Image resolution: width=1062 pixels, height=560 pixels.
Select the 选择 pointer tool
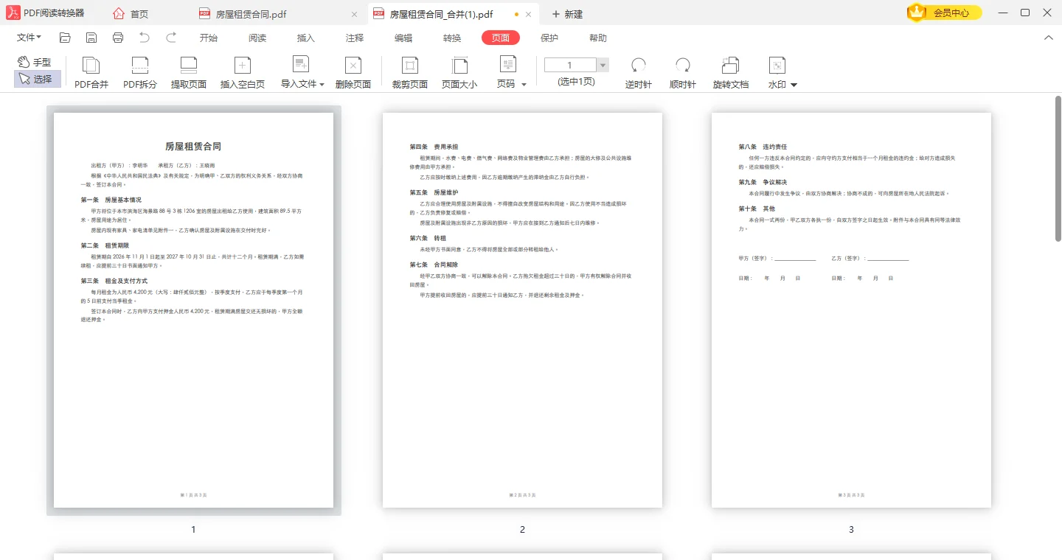(x=37, y=79)
